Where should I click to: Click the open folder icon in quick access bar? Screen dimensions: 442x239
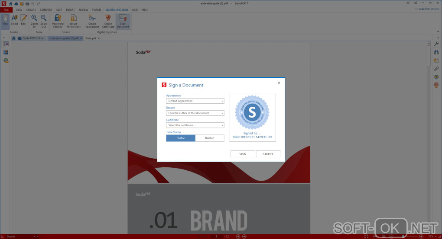(x=22, y=3)
